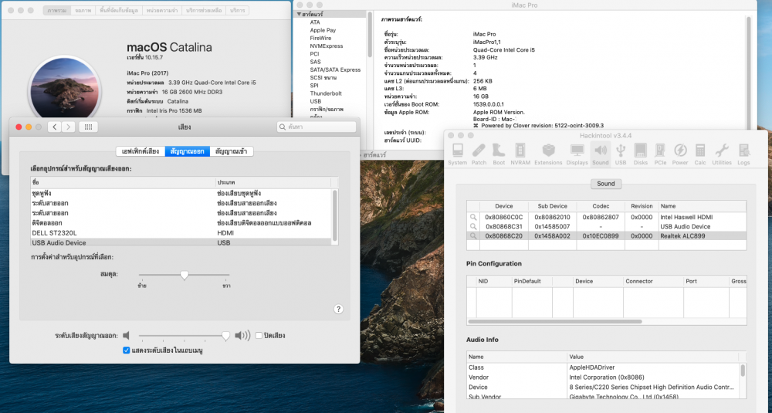Select ชุดหูฟัง headphones output device
This screenshot has width=772, height=413.
(181, 194)
